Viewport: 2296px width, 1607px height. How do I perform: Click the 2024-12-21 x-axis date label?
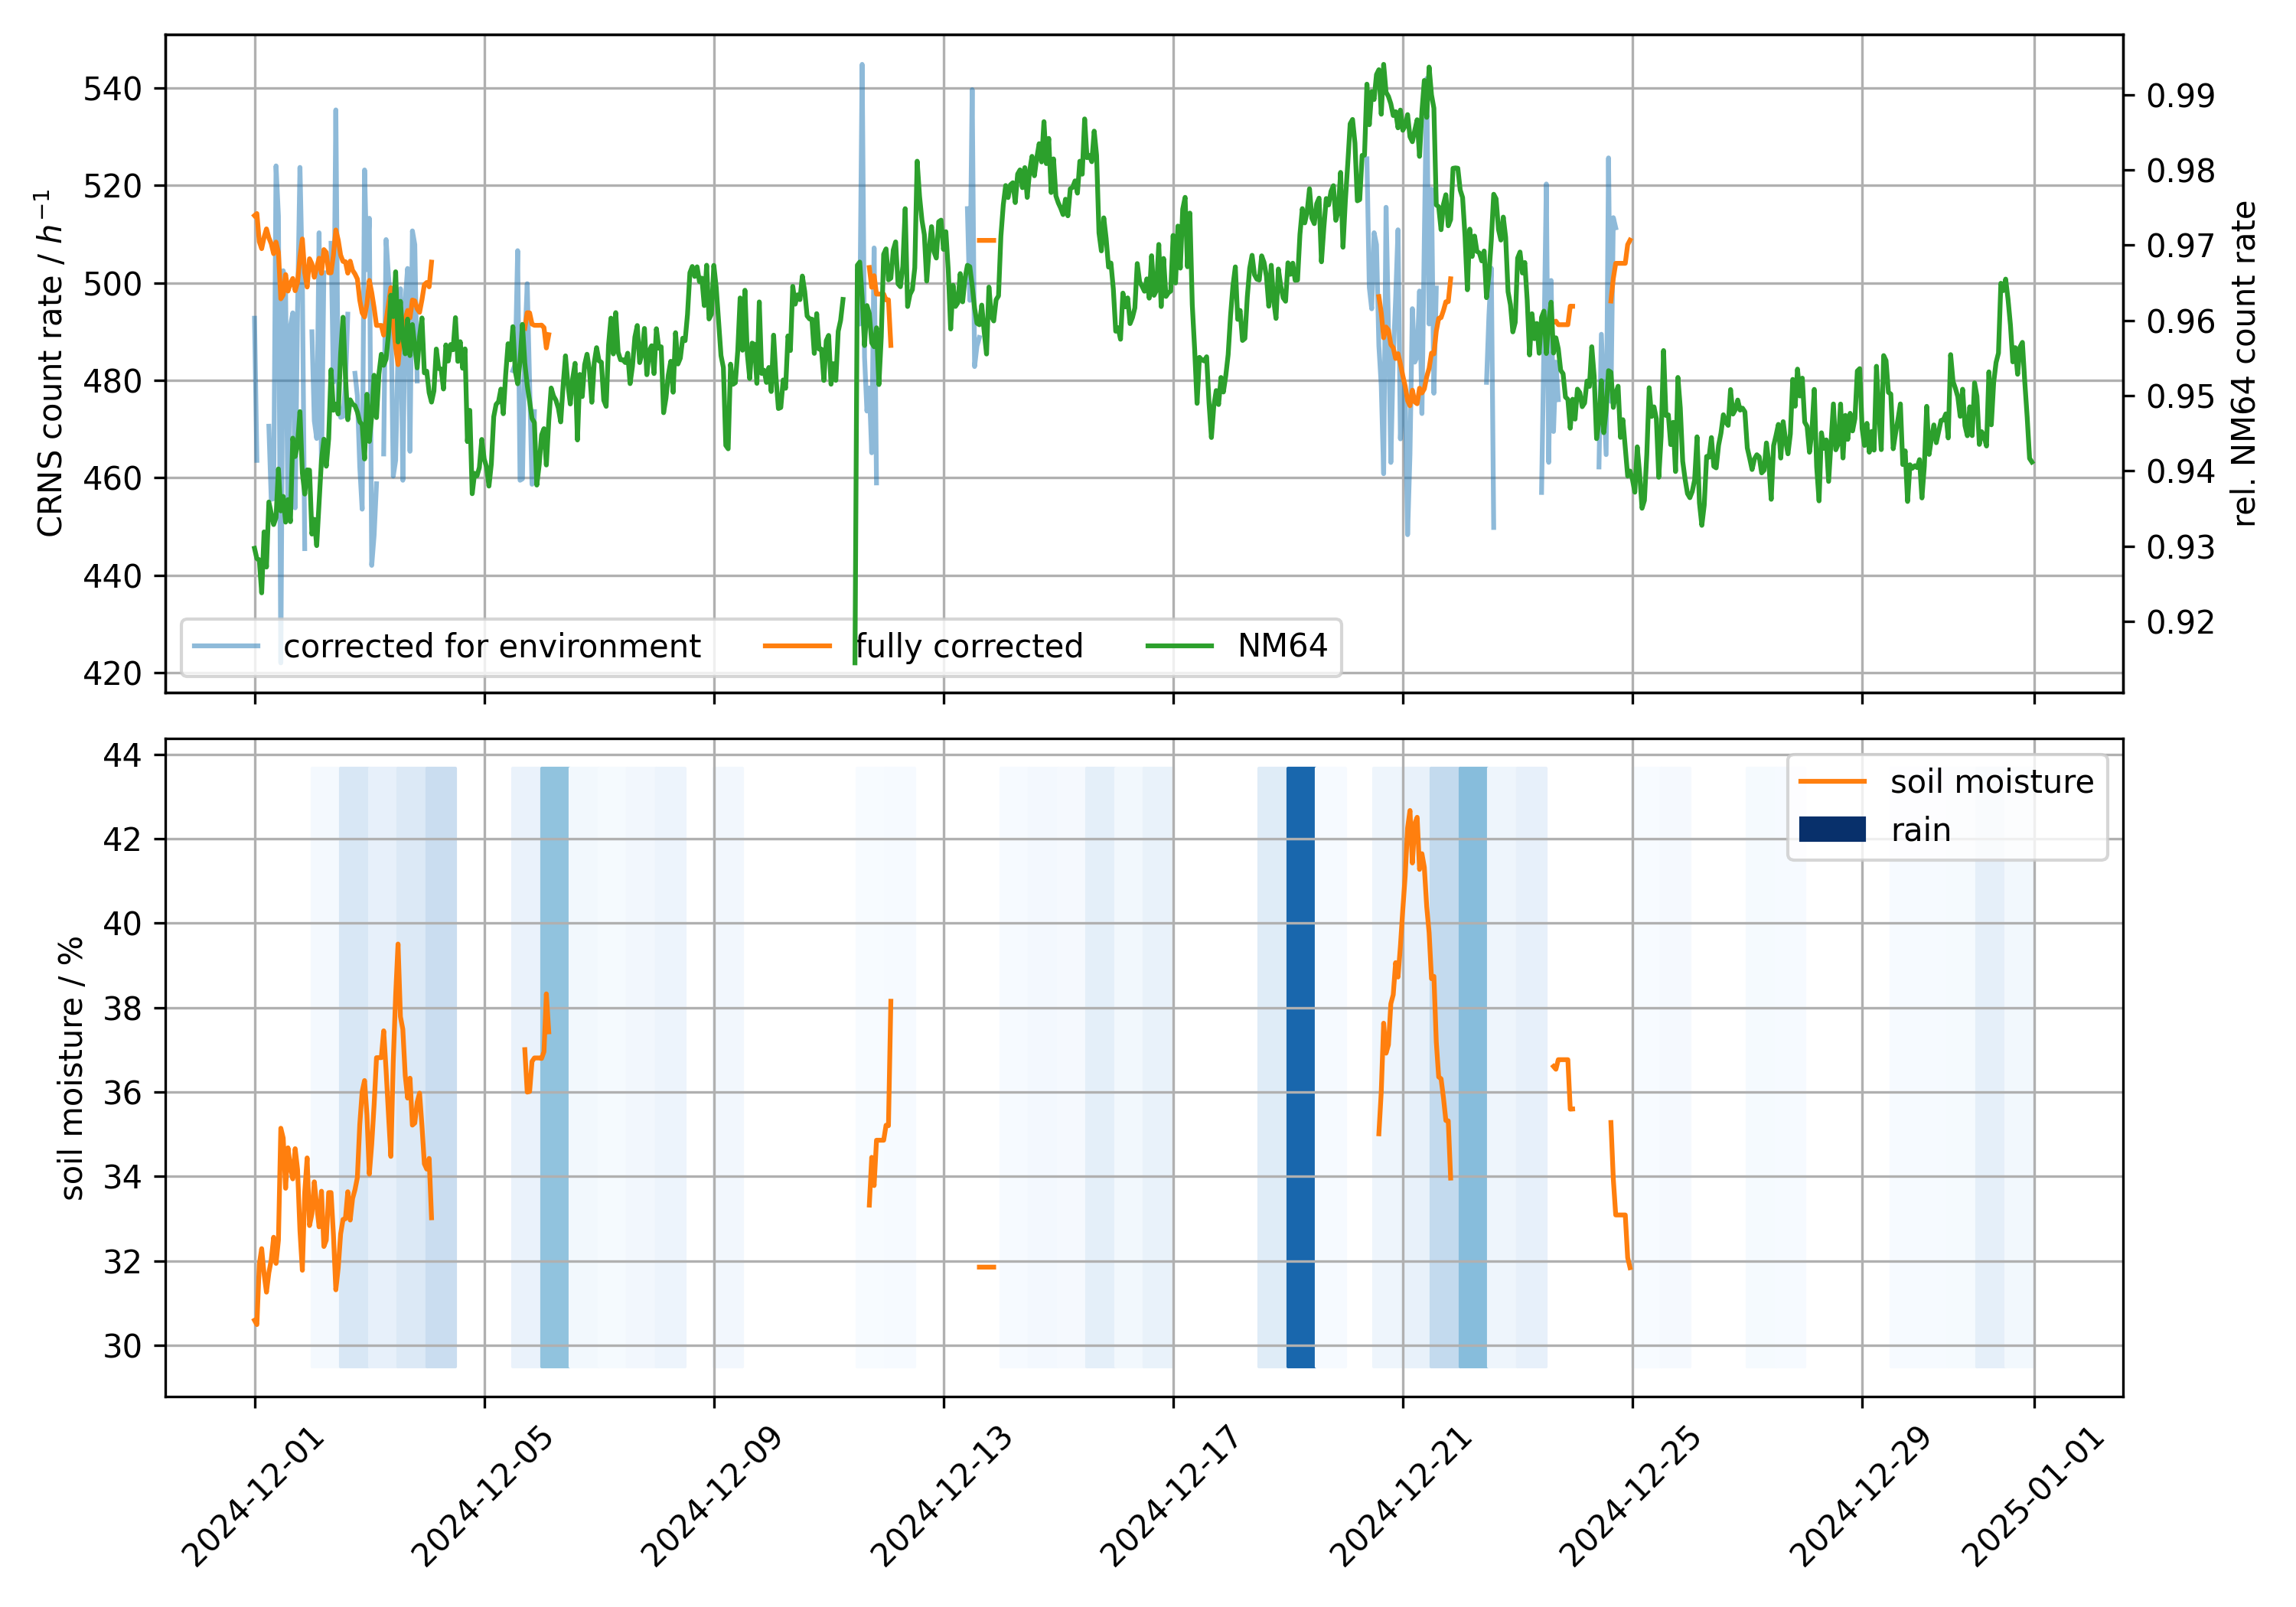(1401, 1497)
